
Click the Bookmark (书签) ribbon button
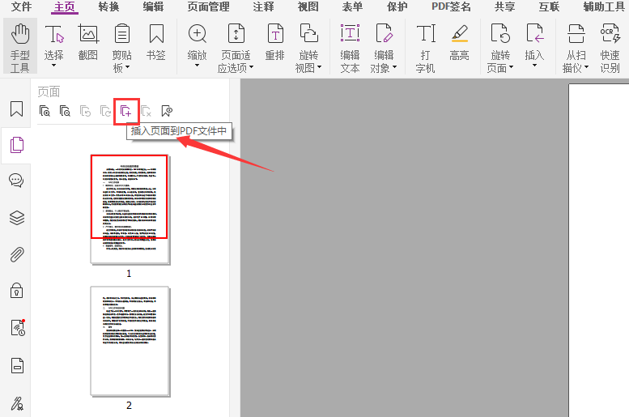click(155, 45)
